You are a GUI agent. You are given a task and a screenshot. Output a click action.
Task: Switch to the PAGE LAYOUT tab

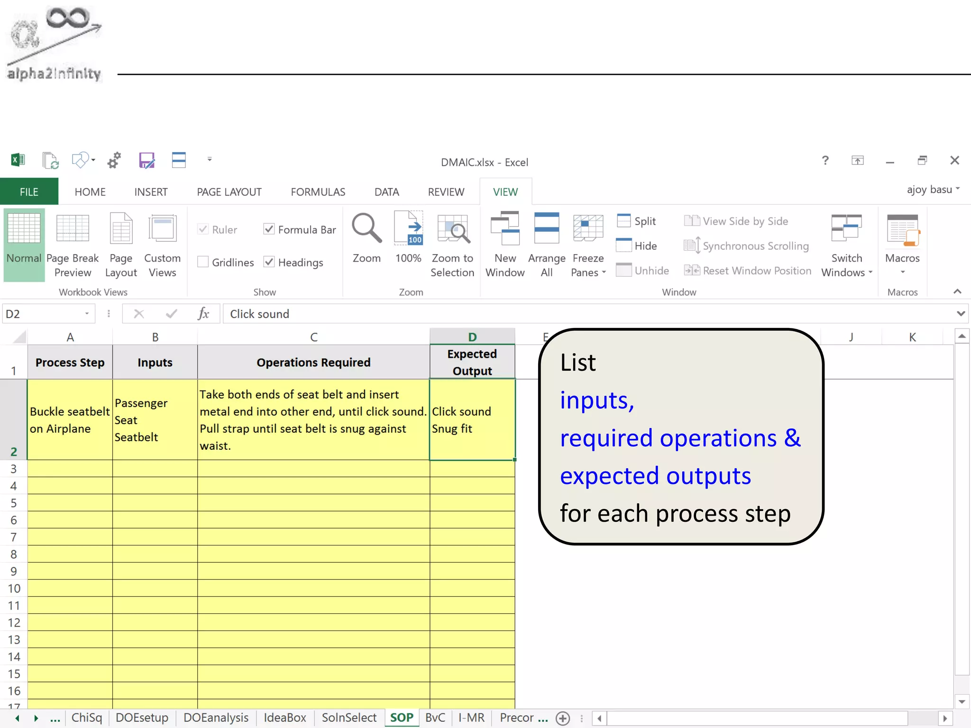coord(229,192)
